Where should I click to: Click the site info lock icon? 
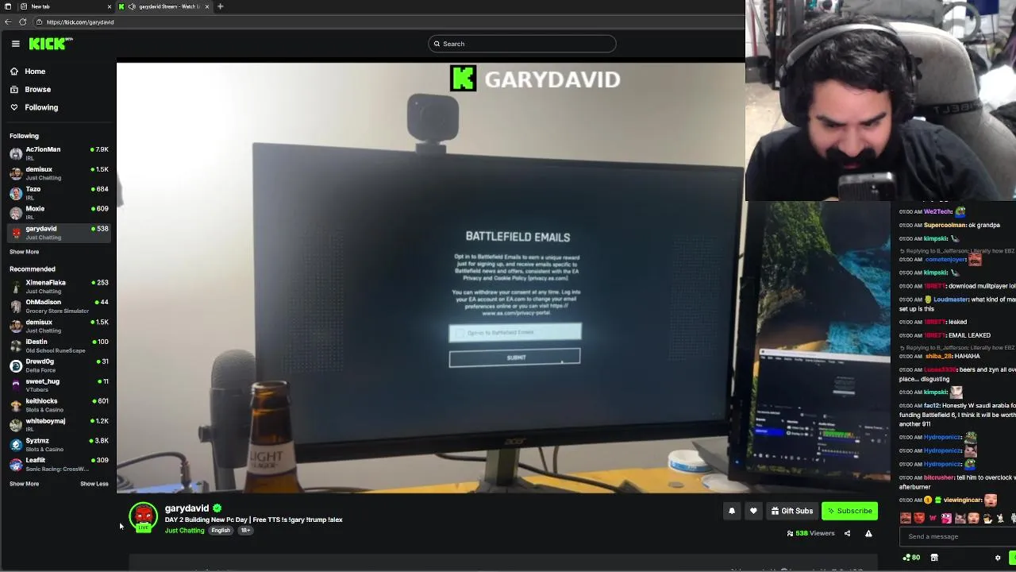pyautogui.click(x=39, y=22)
